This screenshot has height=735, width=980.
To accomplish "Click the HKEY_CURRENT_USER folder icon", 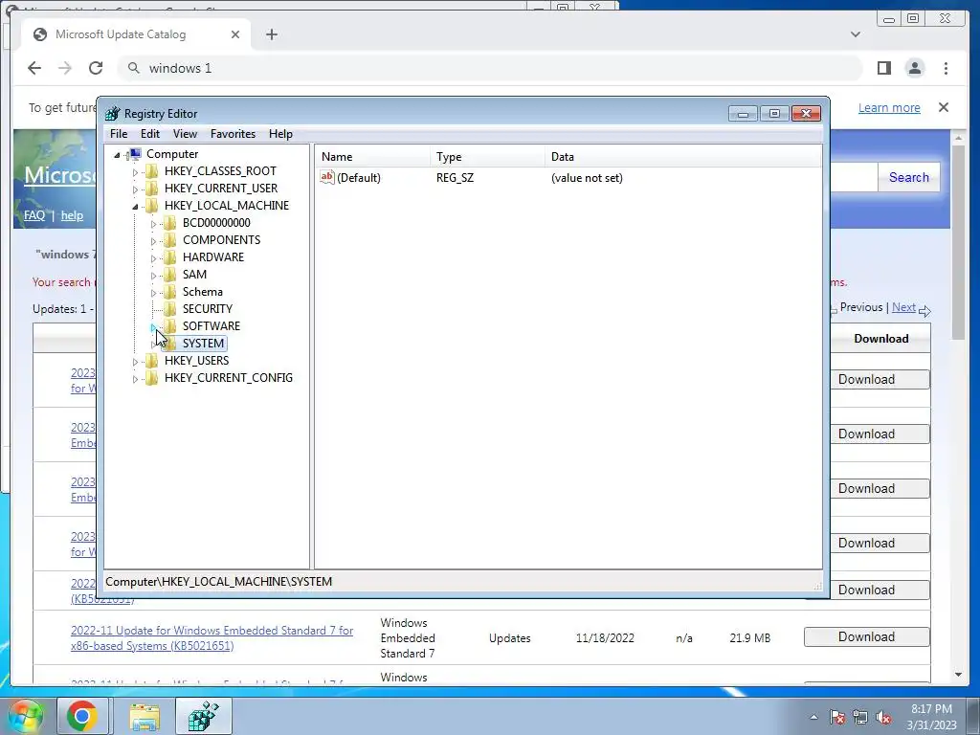I will coord(152,189).
